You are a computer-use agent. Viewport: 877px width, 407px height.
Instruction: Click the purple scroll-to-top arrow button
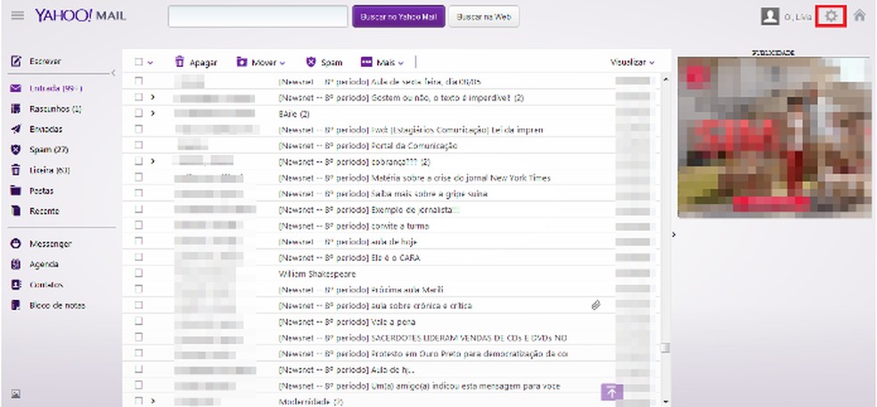[x=612, y=392]
